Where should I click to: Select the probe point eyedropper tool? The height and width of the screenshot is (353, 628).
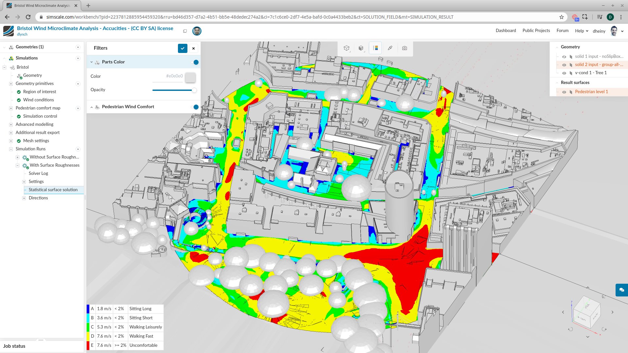390,48
